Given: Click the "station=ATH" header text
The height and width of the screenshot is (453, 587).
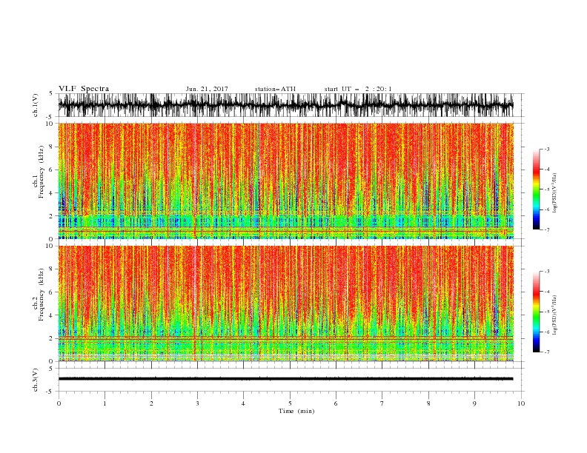Looking at the screenshot, I should click(275, 89).
